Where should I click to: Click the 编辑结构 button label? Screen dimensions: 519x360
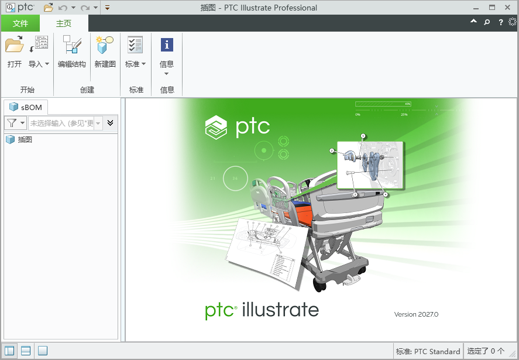(x=72, y=64)
